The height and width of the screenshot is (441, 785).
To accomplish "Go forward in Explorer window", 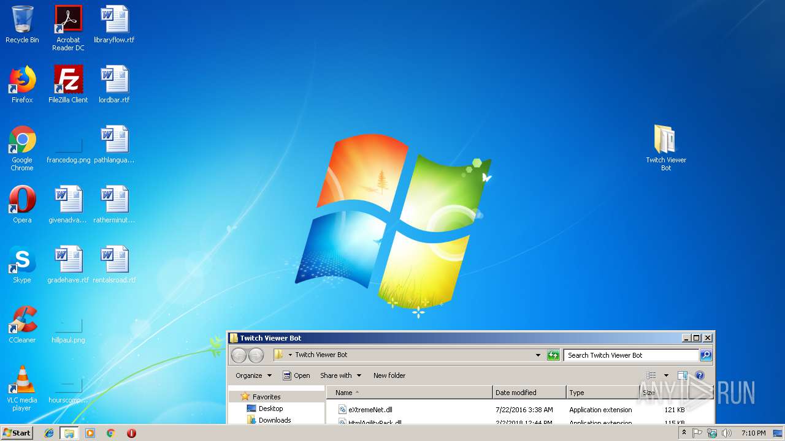I will 256,355.
